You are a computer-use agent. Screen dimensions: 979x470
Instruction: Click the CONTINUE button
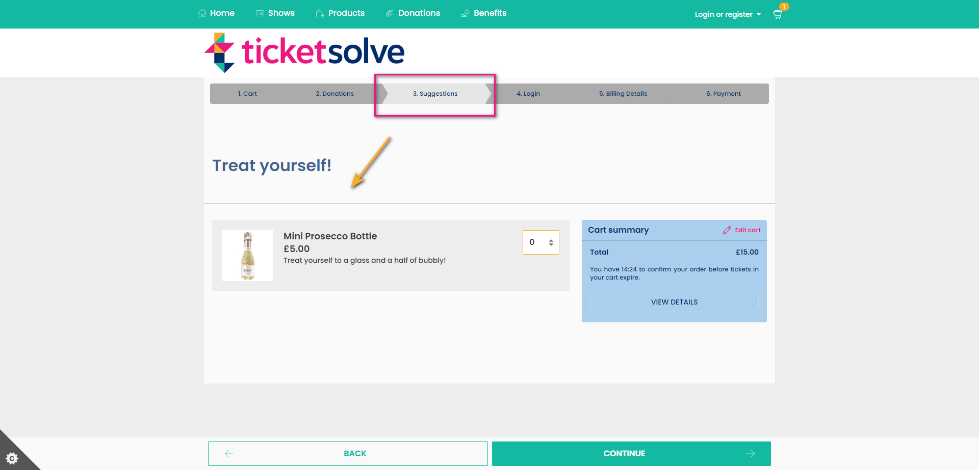pyautogui.click(x=631, y=454)
